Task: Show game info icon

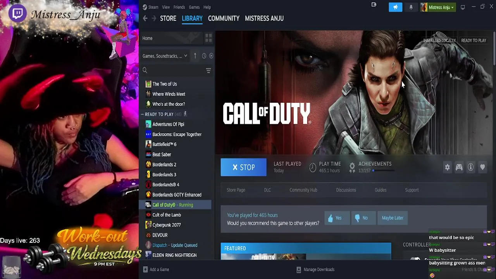Action: pos(470,167)
